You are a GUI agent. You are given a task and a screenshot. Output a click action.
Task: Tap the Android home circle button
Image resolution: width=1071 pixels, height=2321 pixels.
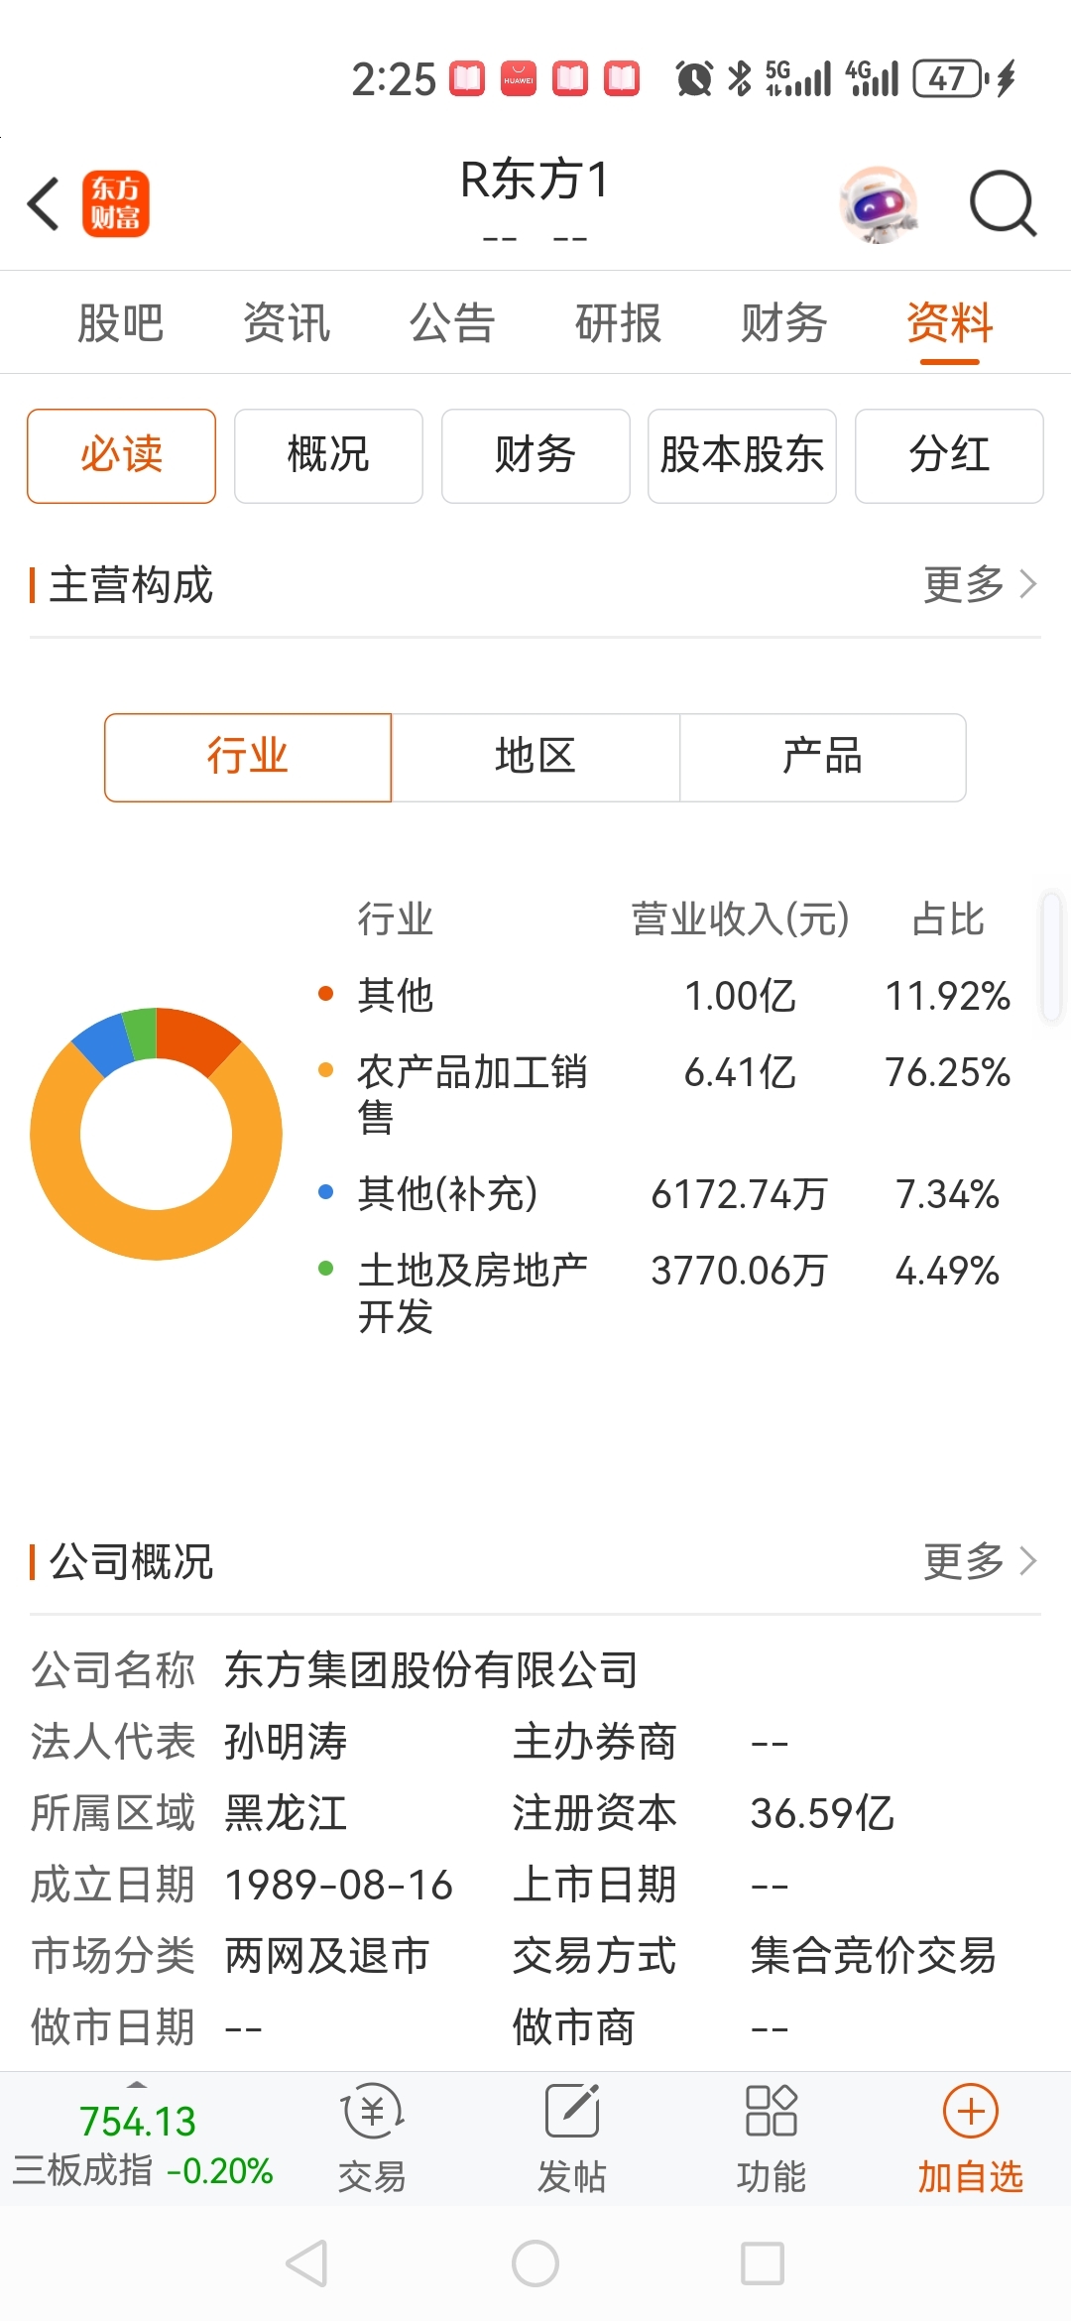(x=535, y=2263)
